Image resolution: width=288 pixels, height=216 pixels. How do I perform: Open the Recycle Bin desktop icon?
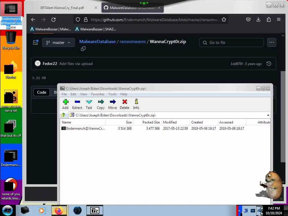pyautogui.click(x=11, y=41)
